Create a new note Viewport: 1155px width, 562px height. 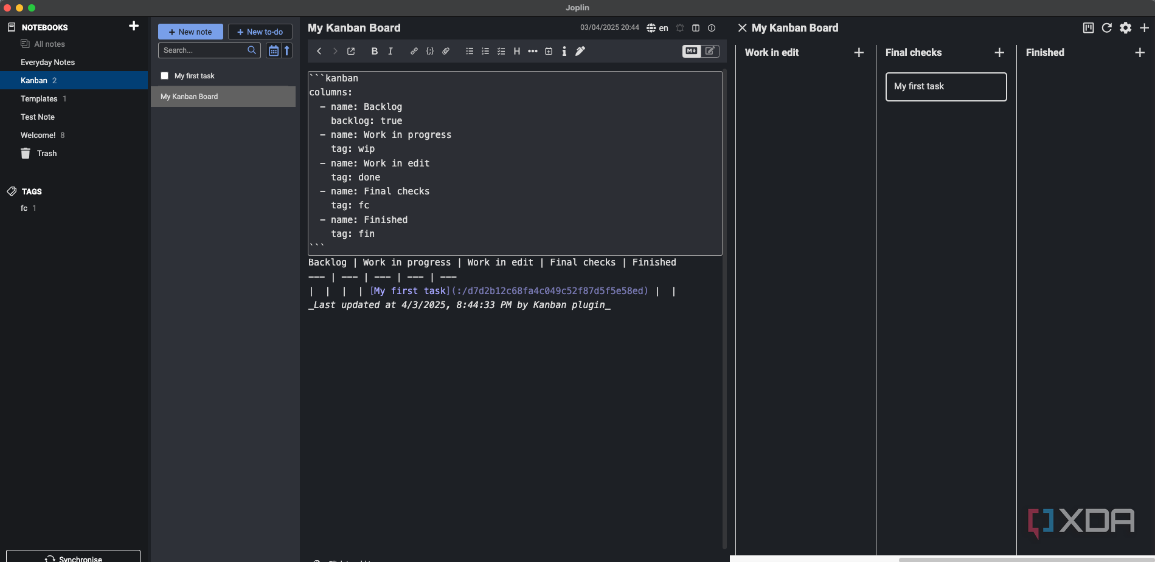pos(190,32)
